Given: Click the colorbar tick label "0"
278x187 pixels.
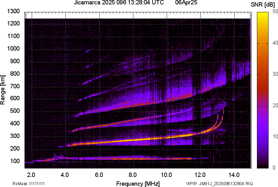Looking at the screenshot, I should tap(274, 168).
